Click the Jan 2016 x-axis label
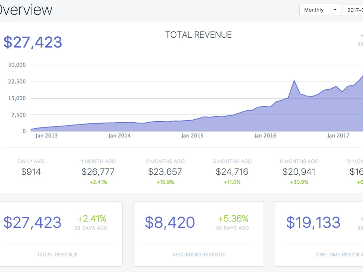Viewport: 363px width, 272px height. click(x=265, y=135)
